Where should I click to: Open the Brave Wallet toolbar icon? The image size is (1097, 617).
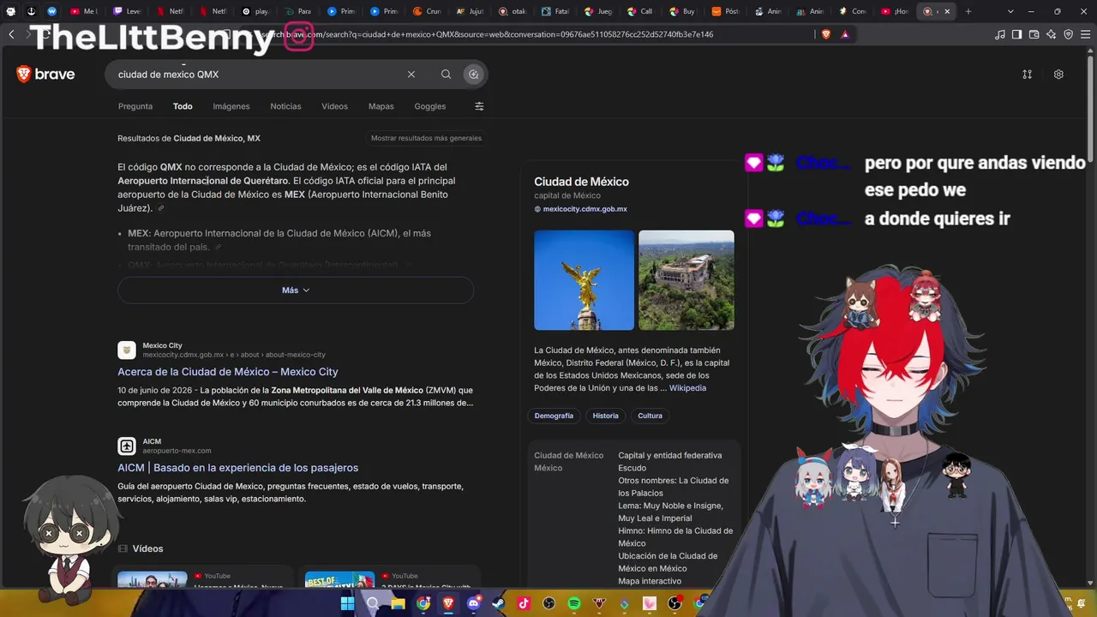pyautogui.click(x=1034, y=34)
